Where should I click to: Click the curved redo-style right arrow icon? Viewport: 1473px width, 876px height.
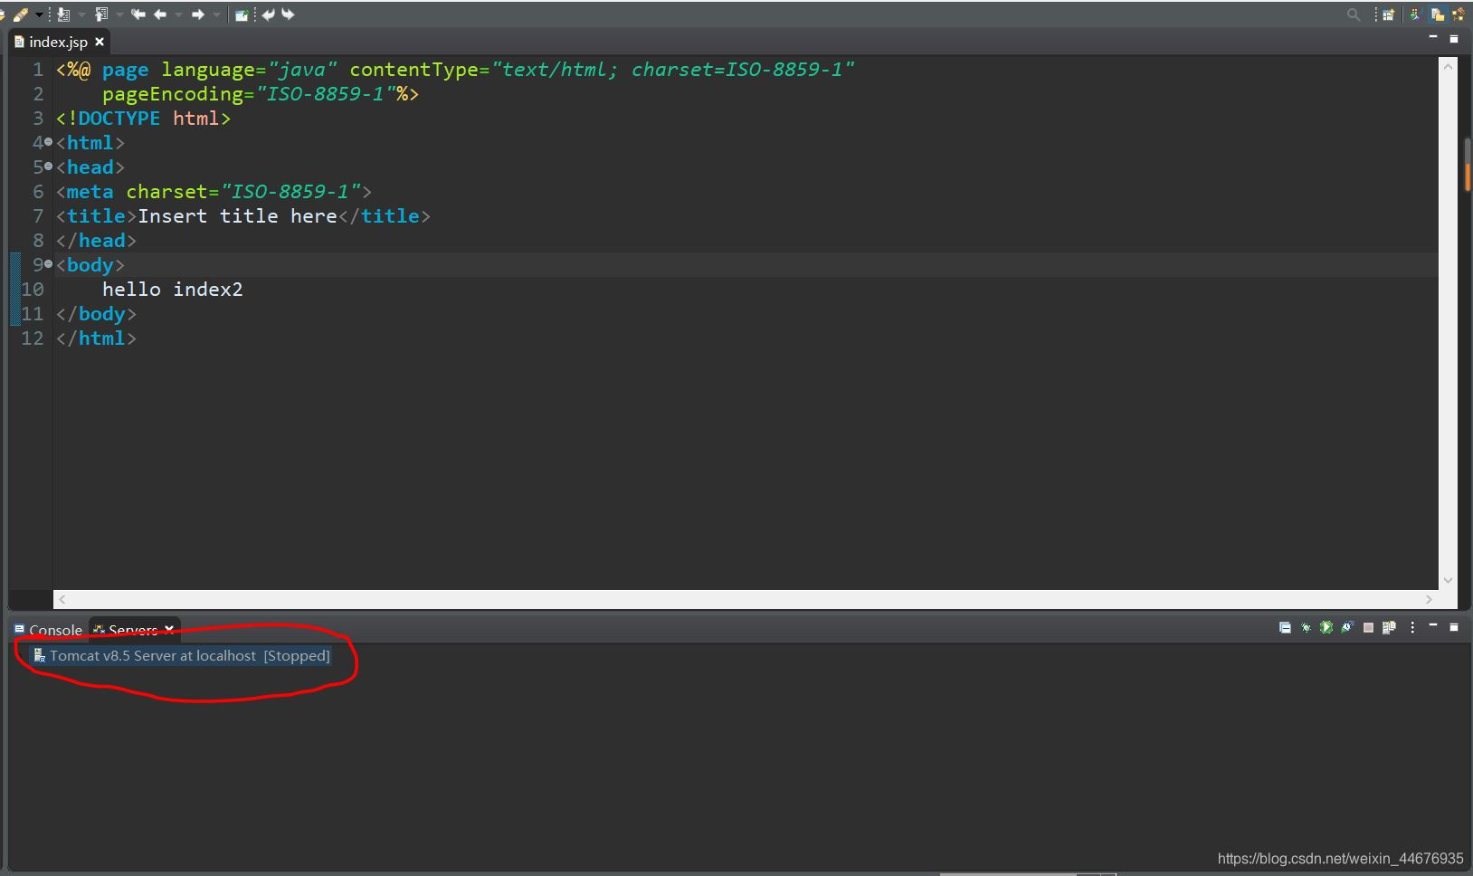click(x=288, y=14)
